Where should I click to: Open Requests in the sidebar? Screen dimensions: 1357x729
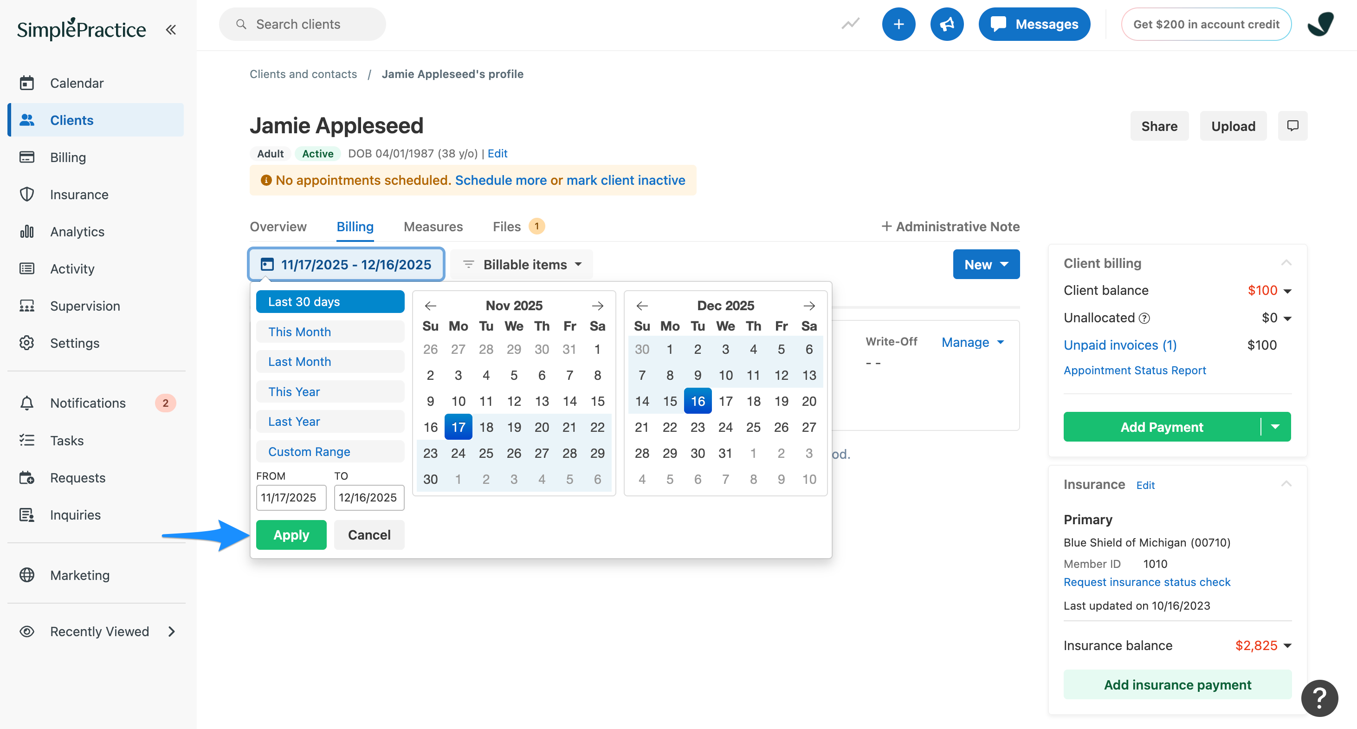click(x=96, y=478)
